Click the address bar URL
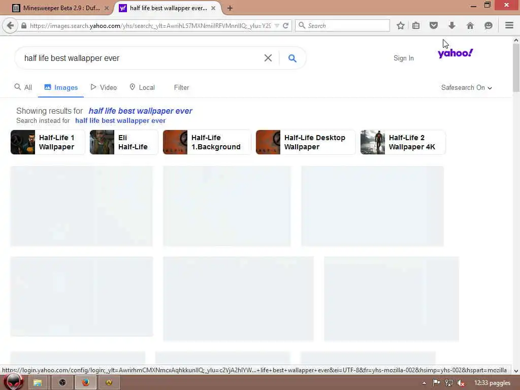This screenshot has width=520, height=390. 150,25
